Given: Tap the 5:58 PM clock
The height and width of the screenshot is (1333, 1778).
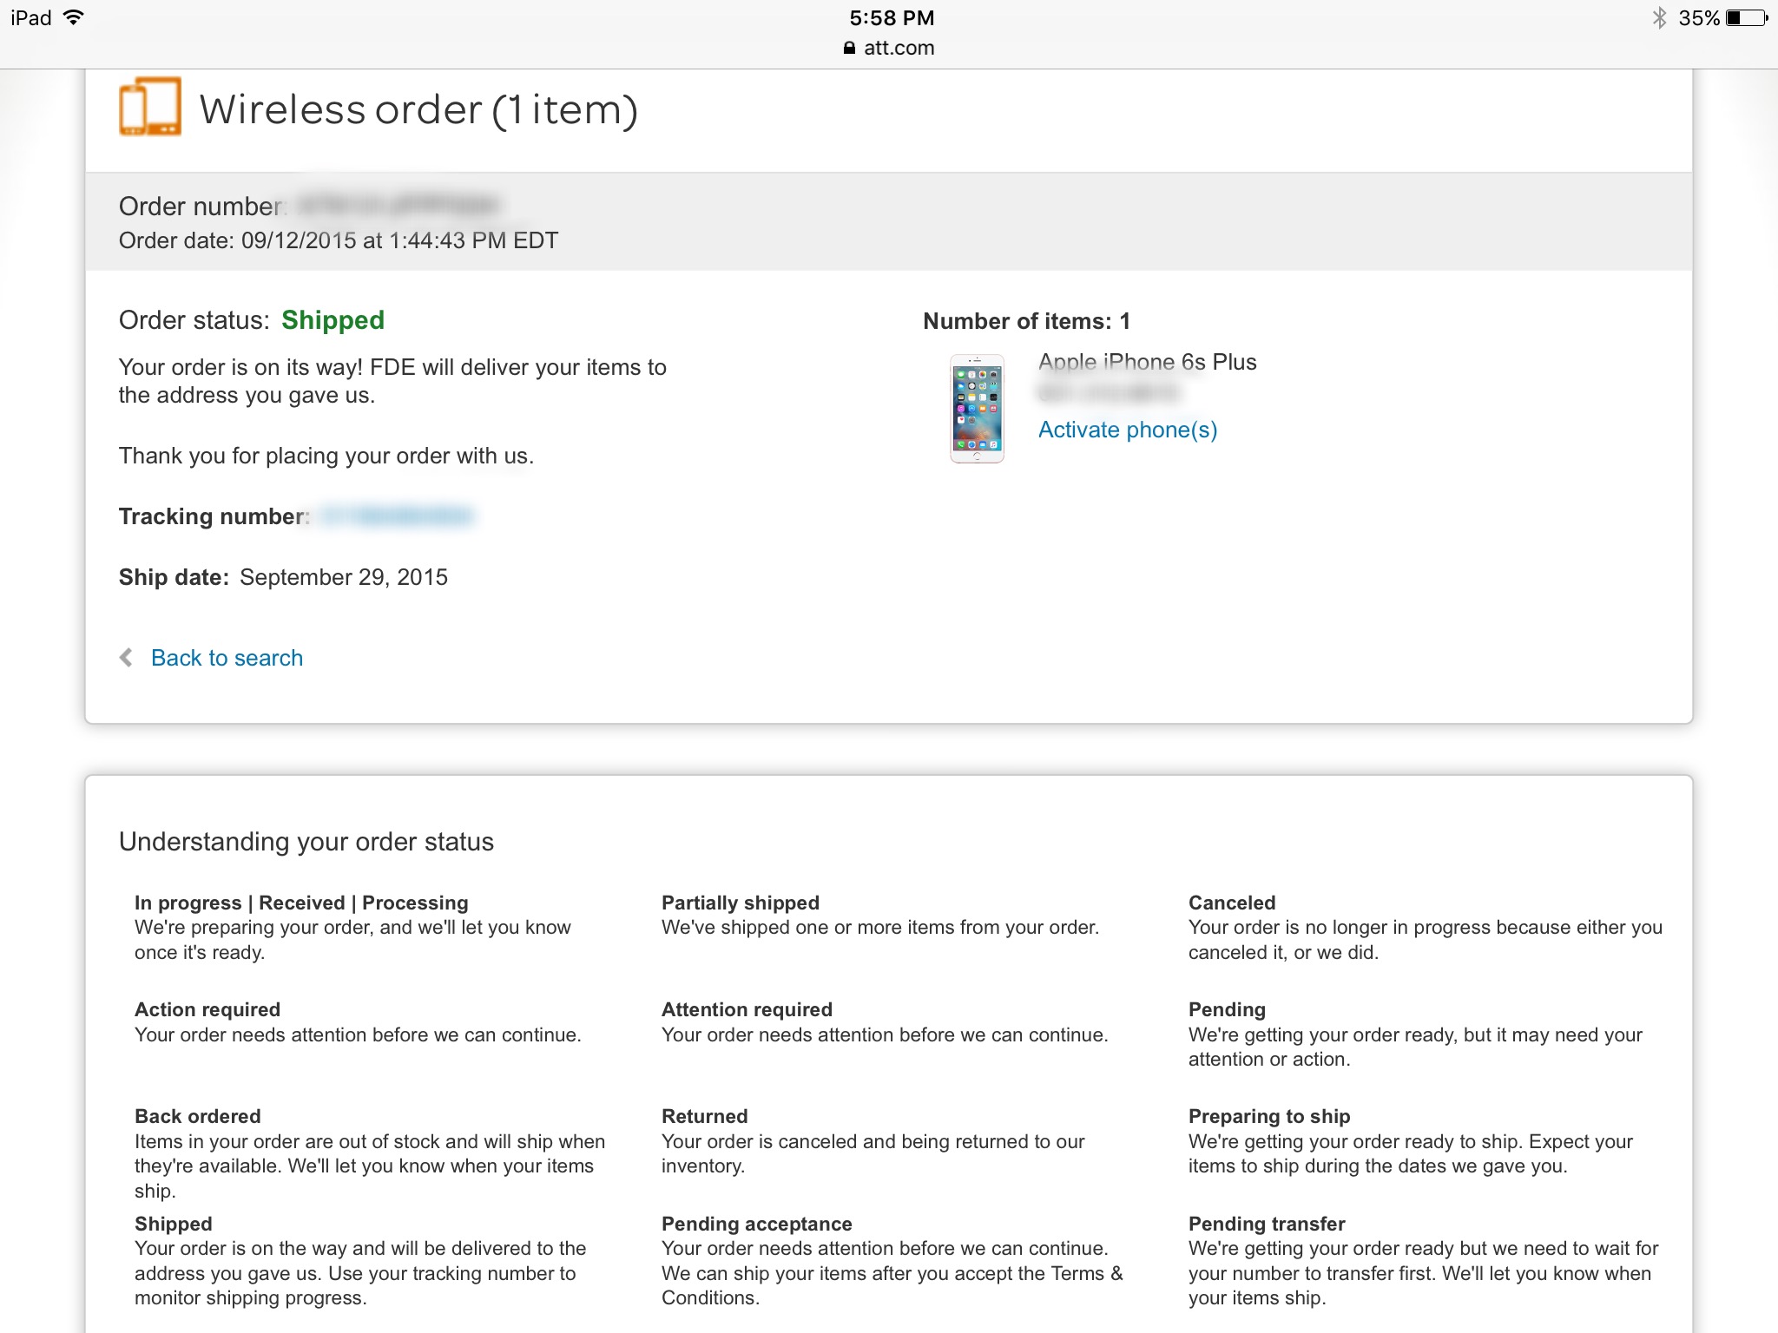Looking at the screenshot, I should (x=892, y=17).
